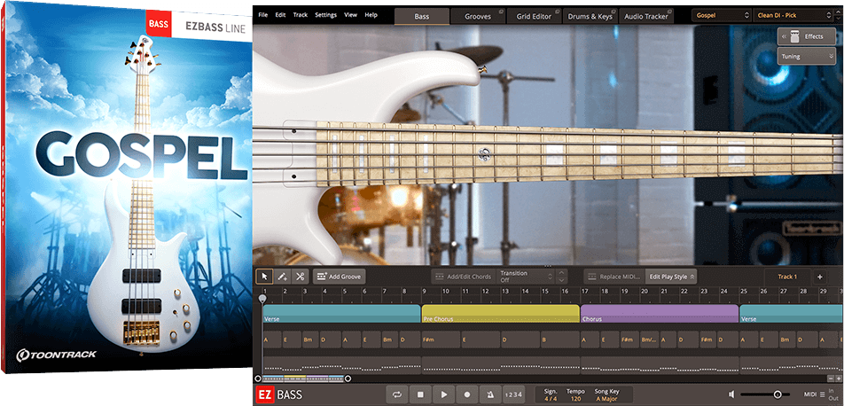Click bar 17 on the ruler
Viewport: 844px width, 406px height.
[x=584, y=292]
